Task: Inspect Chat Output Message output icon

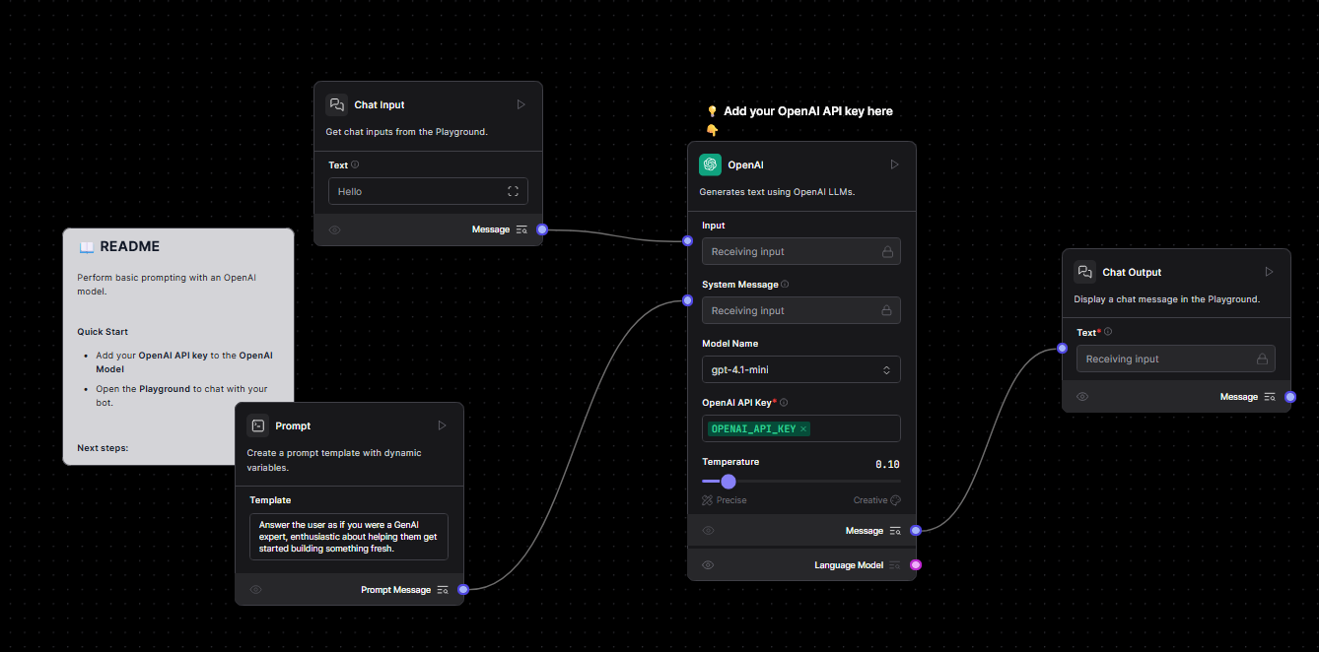Action: (x=1270, y=397)
